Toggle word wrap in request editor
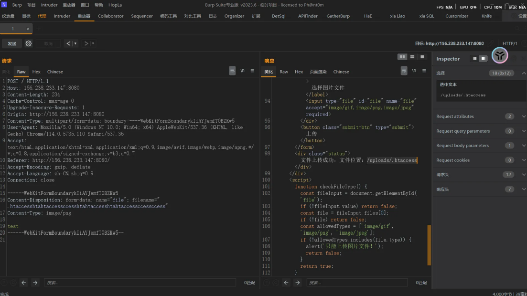The width and height of the screenshot is (527, 296). point(232,71)
